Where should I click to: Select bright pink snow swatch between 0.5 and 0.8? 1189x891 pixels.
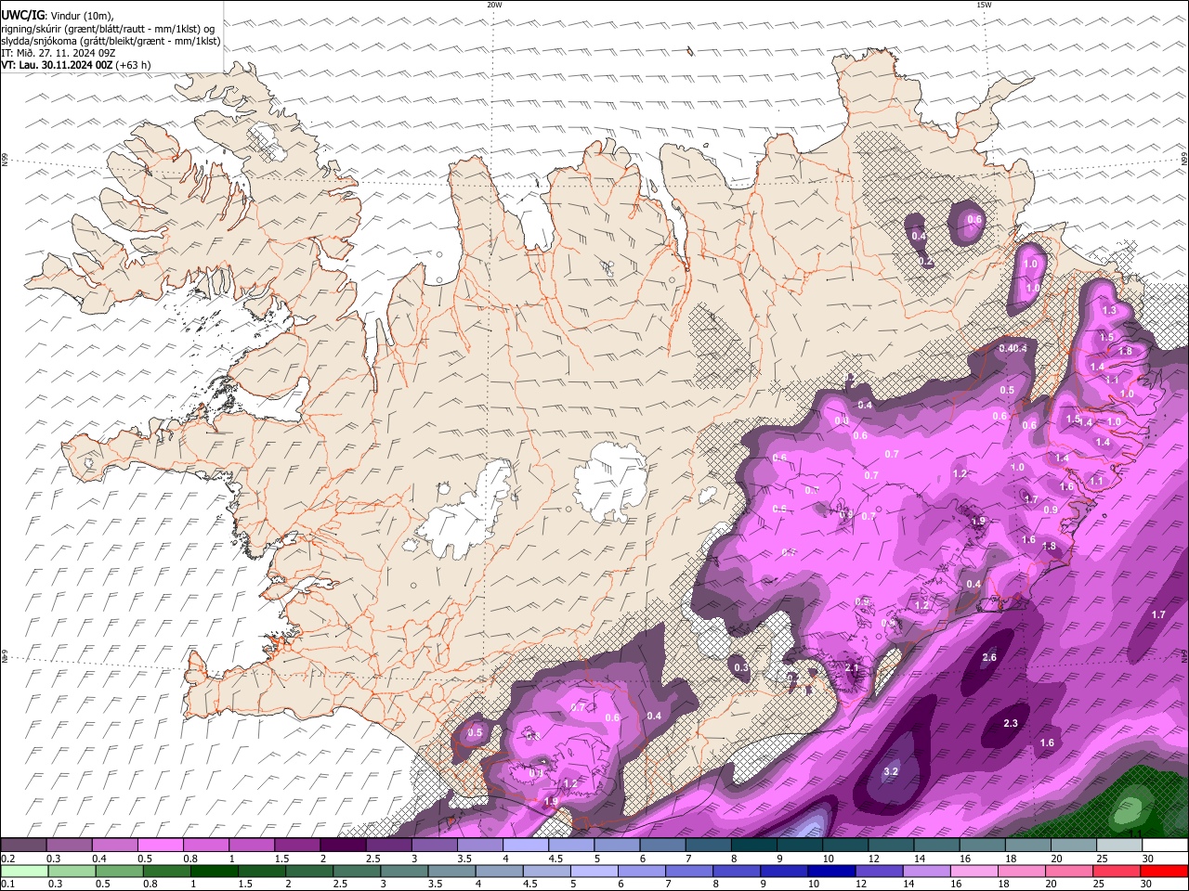tap(160, 846)
